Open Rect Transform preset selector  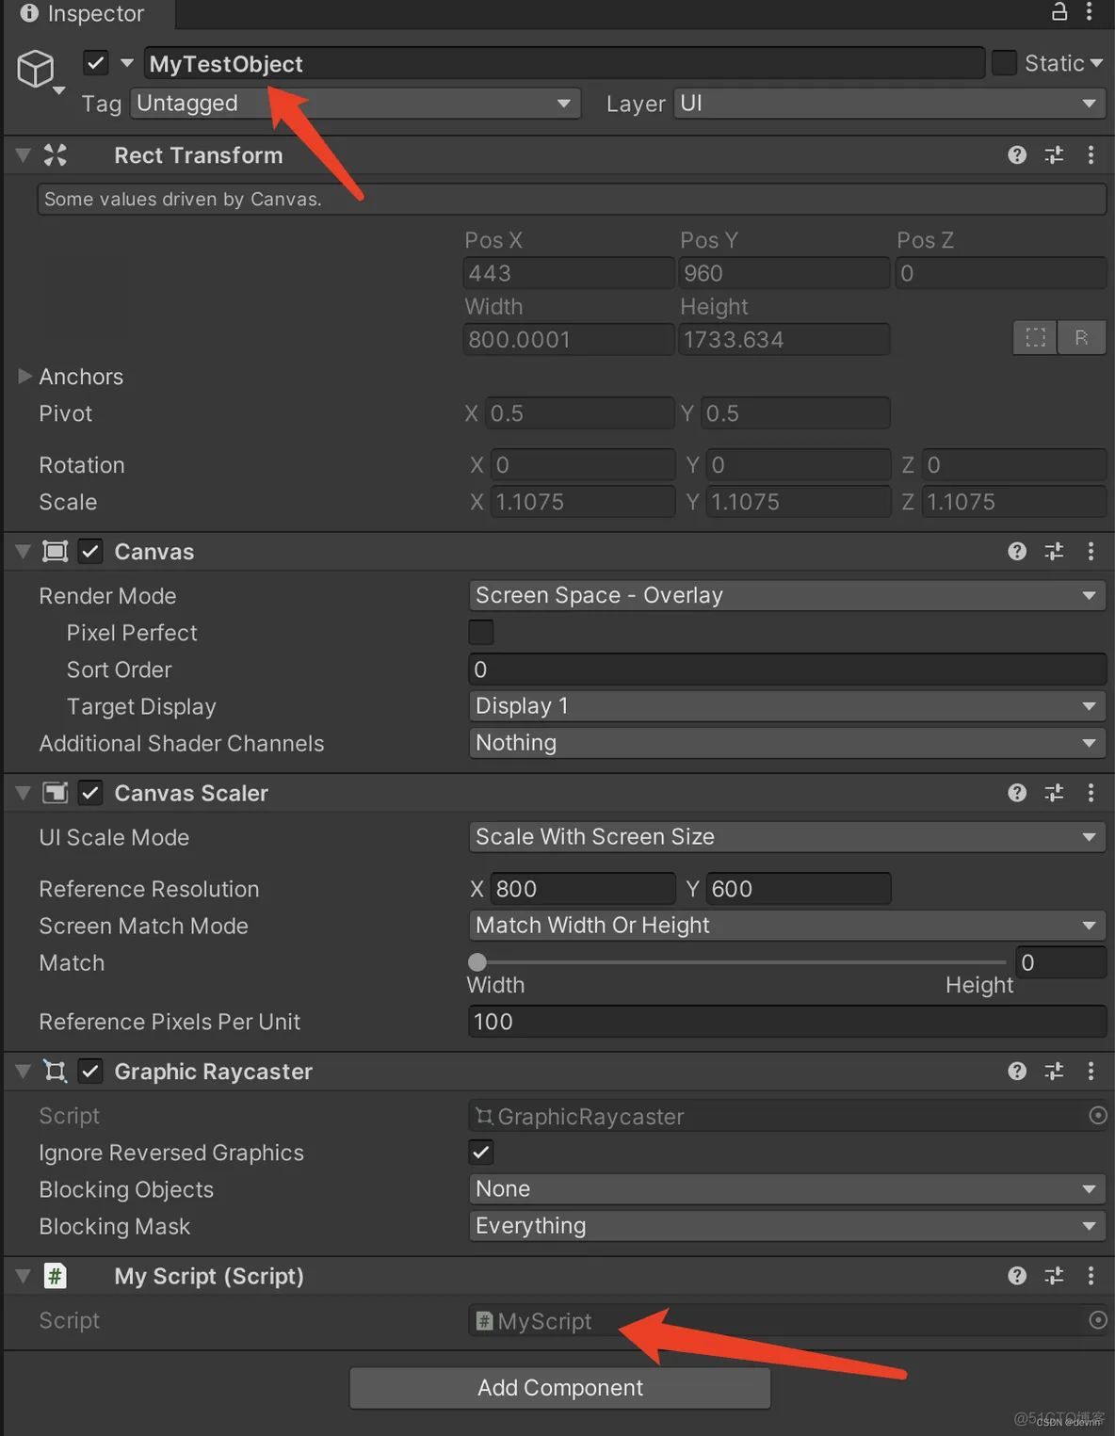[1054, 154]
